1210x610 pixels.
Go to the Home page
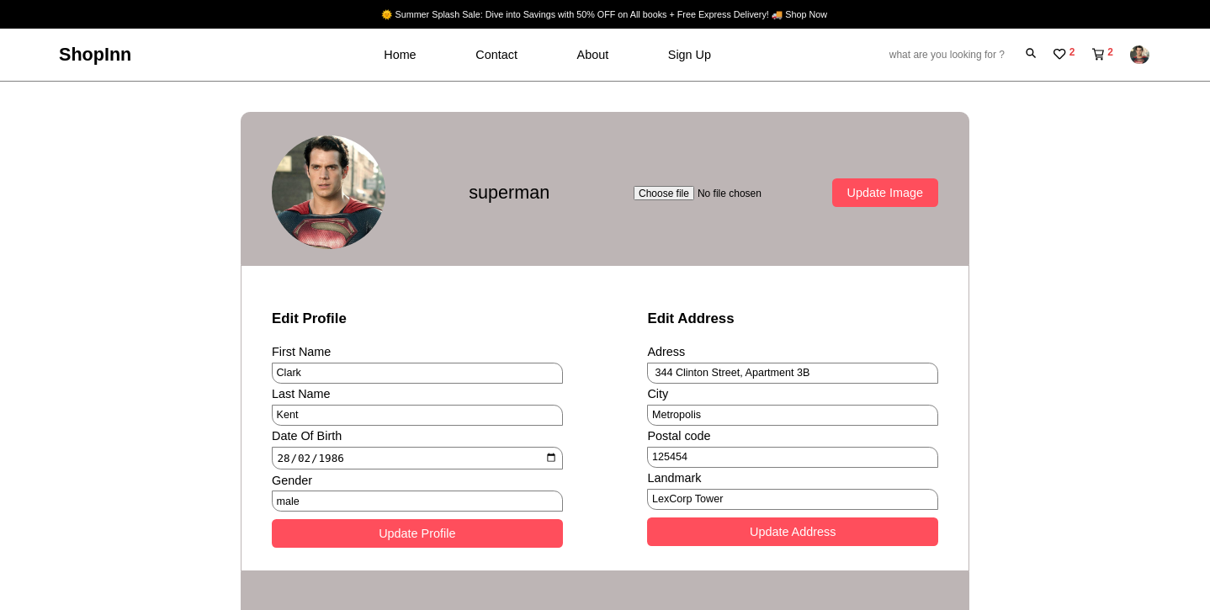[x=400, y=55]
